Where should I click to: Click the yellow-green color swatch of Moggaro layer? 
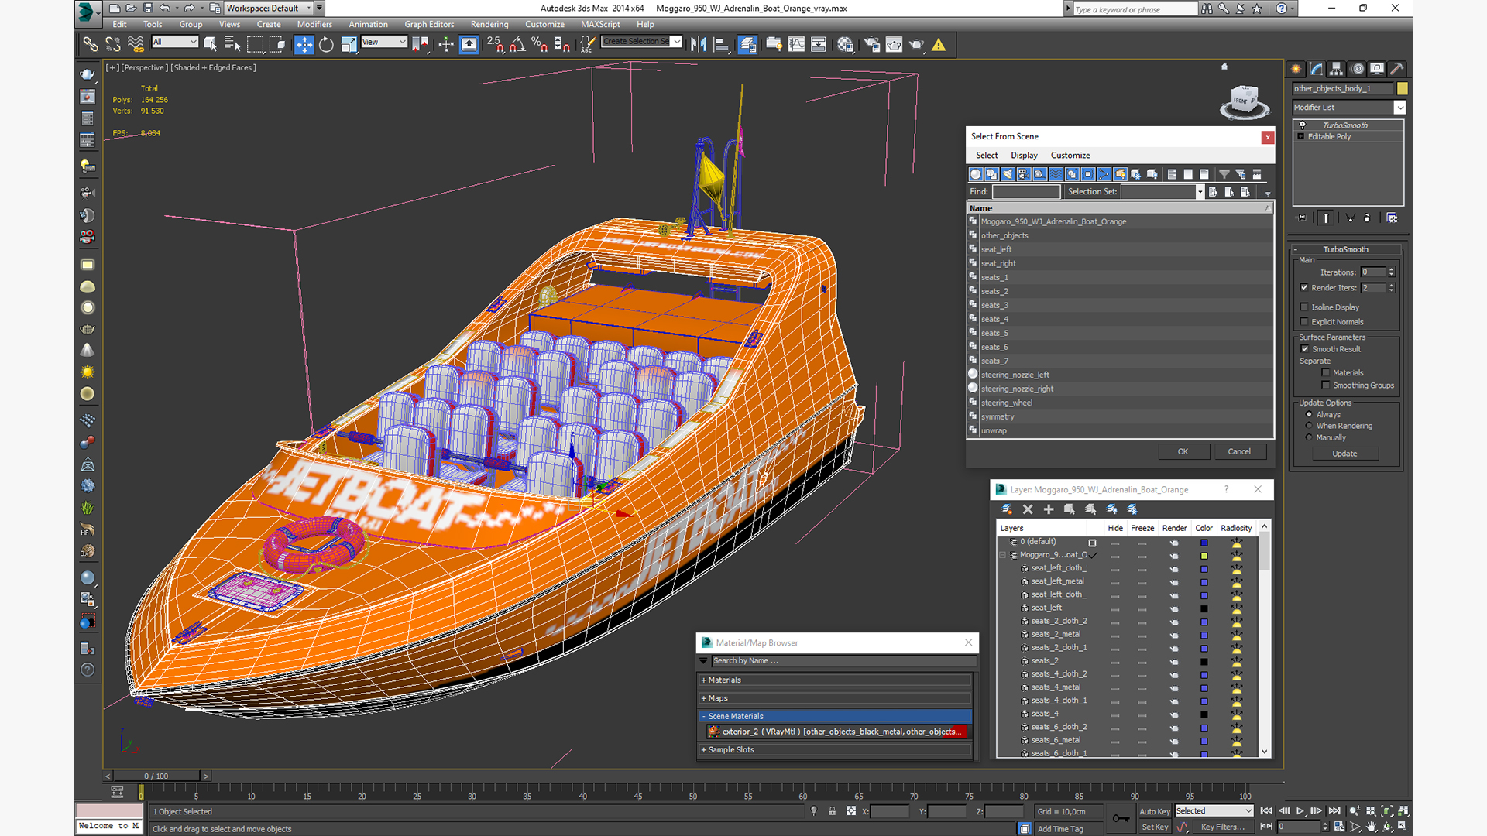pyautogui.click(x=1204, y=556)
